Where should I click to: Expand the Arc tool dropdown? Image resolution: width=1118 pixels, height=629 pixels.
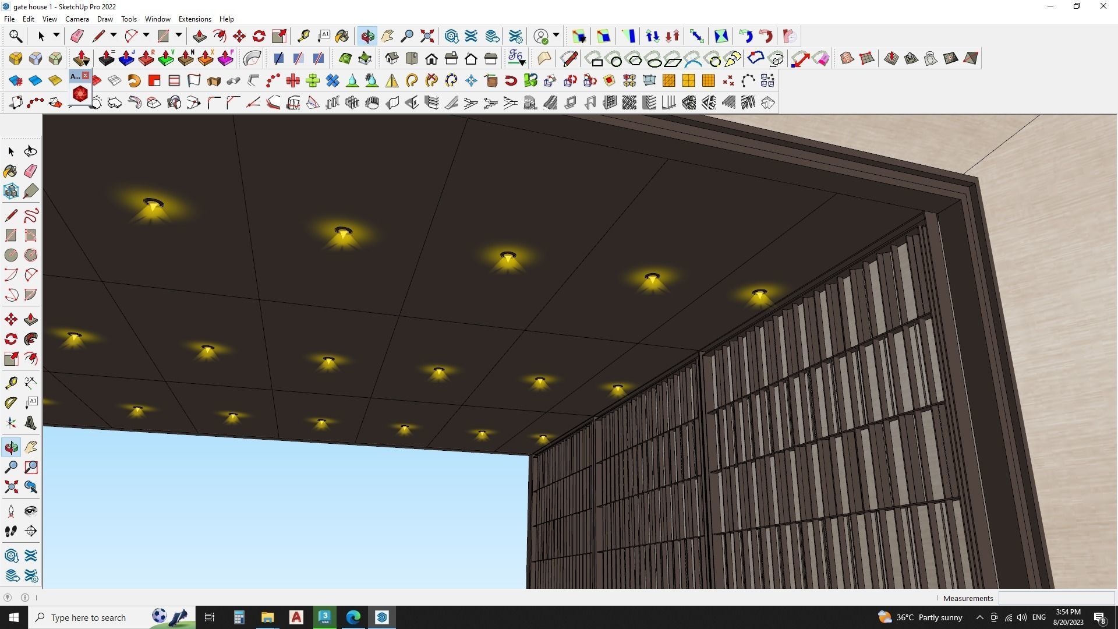pyautogui.click(x=146, y=35)
